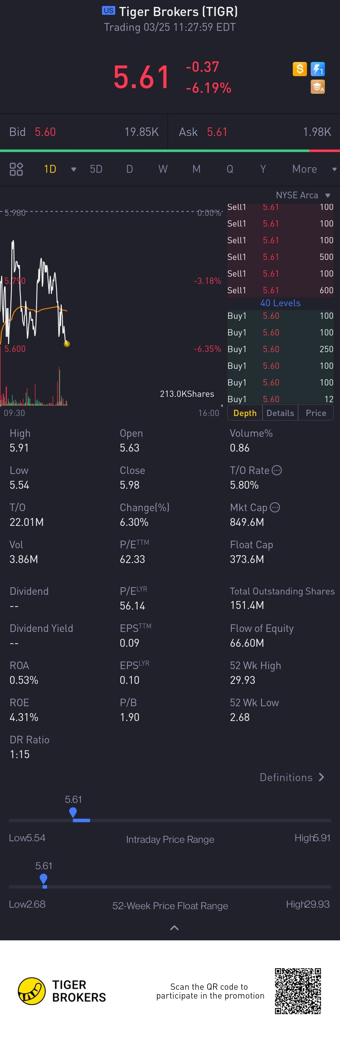
Task: Tap the yellow current price dot on chart
Action: point(67,344)
